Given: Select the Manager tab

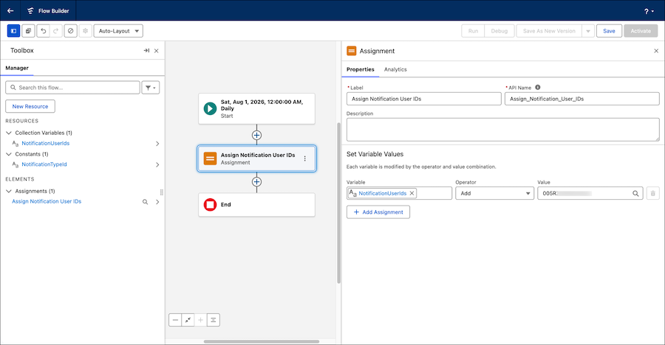Looking at the screenshot, I should pos(17,68).
